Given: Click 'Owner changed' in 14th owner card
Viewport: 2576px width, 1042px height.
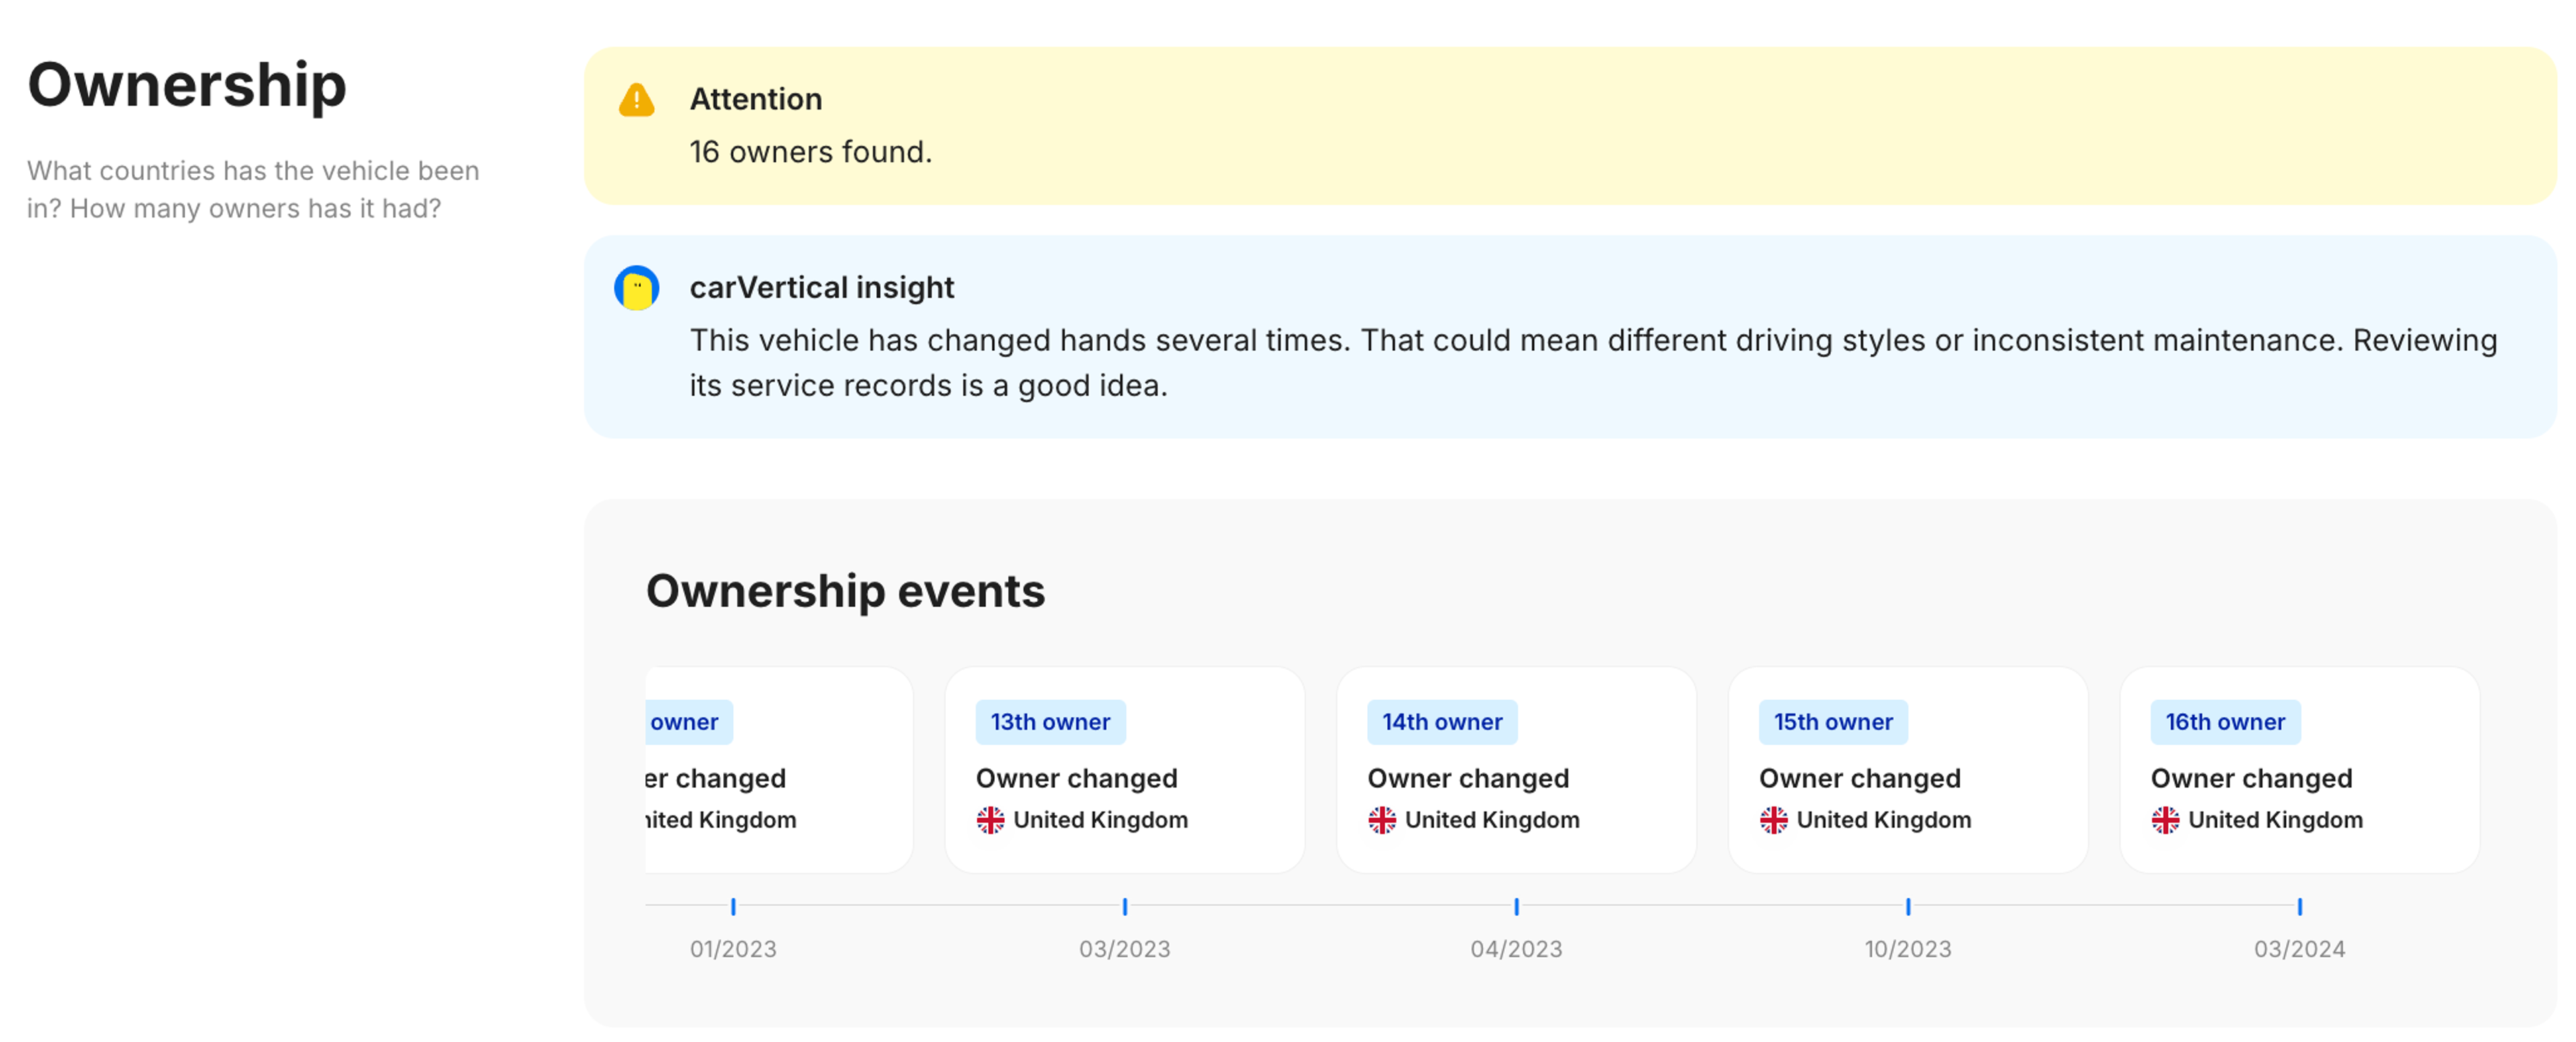Looking at the screenshot, I should coord(1468,778).
